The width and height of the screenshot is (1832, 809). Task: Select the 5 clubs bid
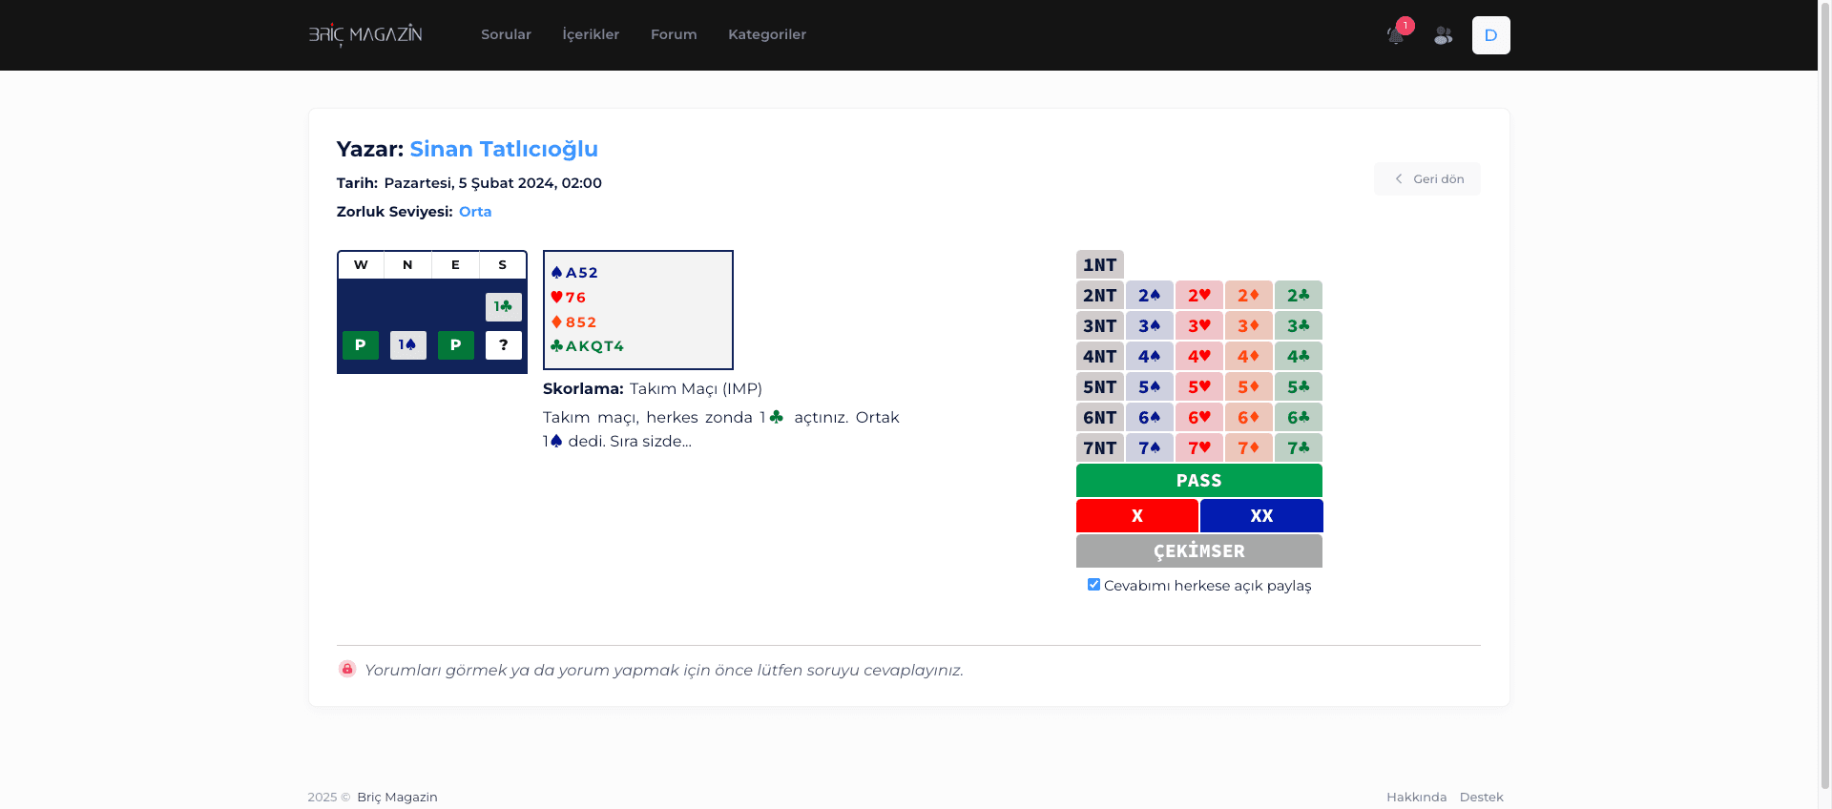tap(1299, 386)
